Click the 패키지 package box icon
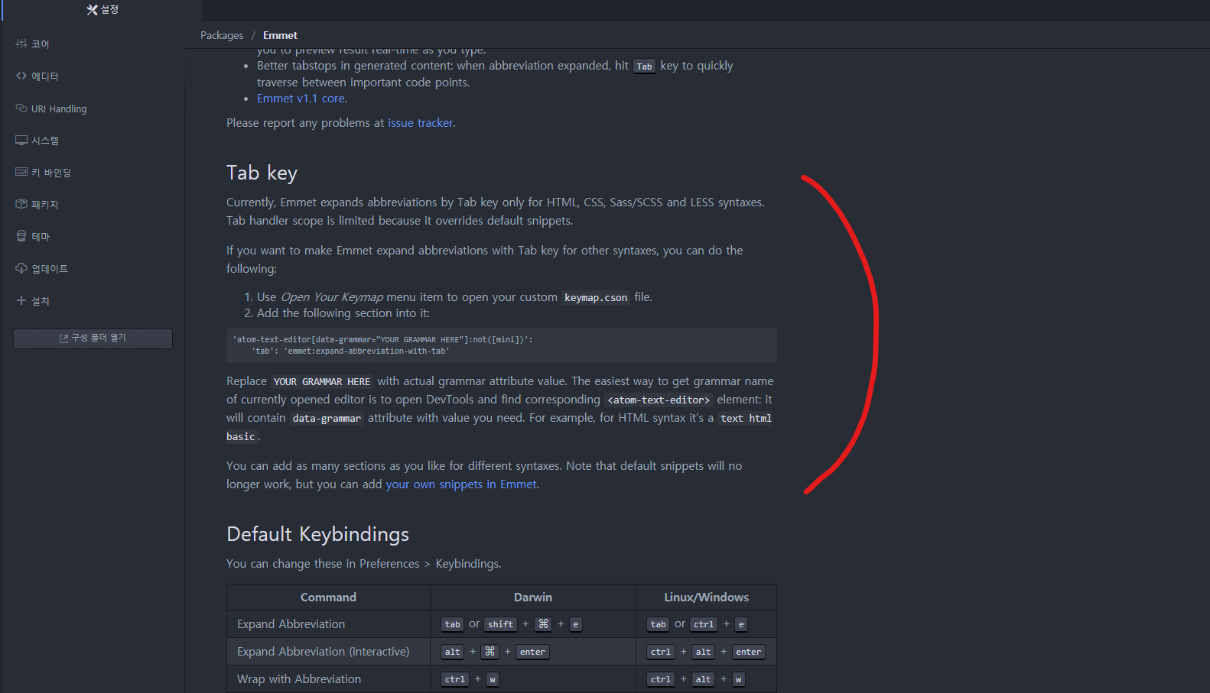Image resolution: width=1210 pixels, height=693 pixels. click(x=21, y=204)
